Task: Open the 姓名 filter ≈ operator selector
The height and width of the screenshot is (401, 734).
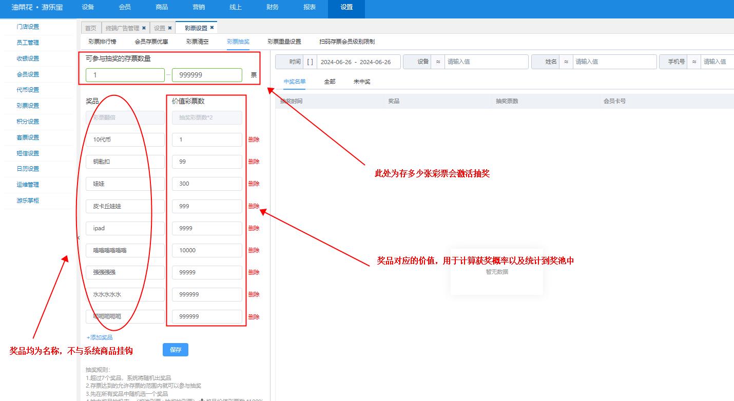Action: (x=566, y=62)
